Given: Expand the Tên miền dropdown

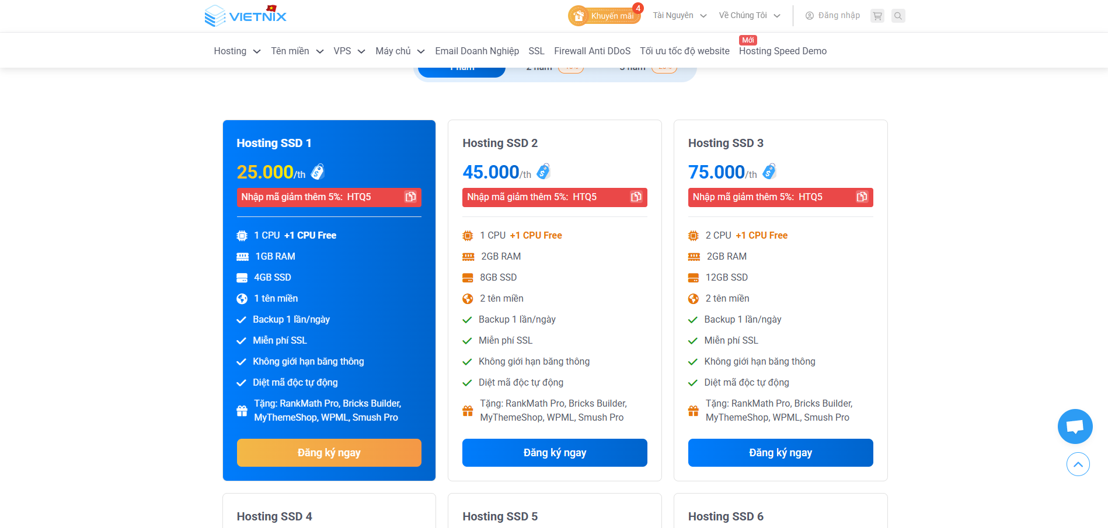Looking at the screenshot, I should [297, 51].
